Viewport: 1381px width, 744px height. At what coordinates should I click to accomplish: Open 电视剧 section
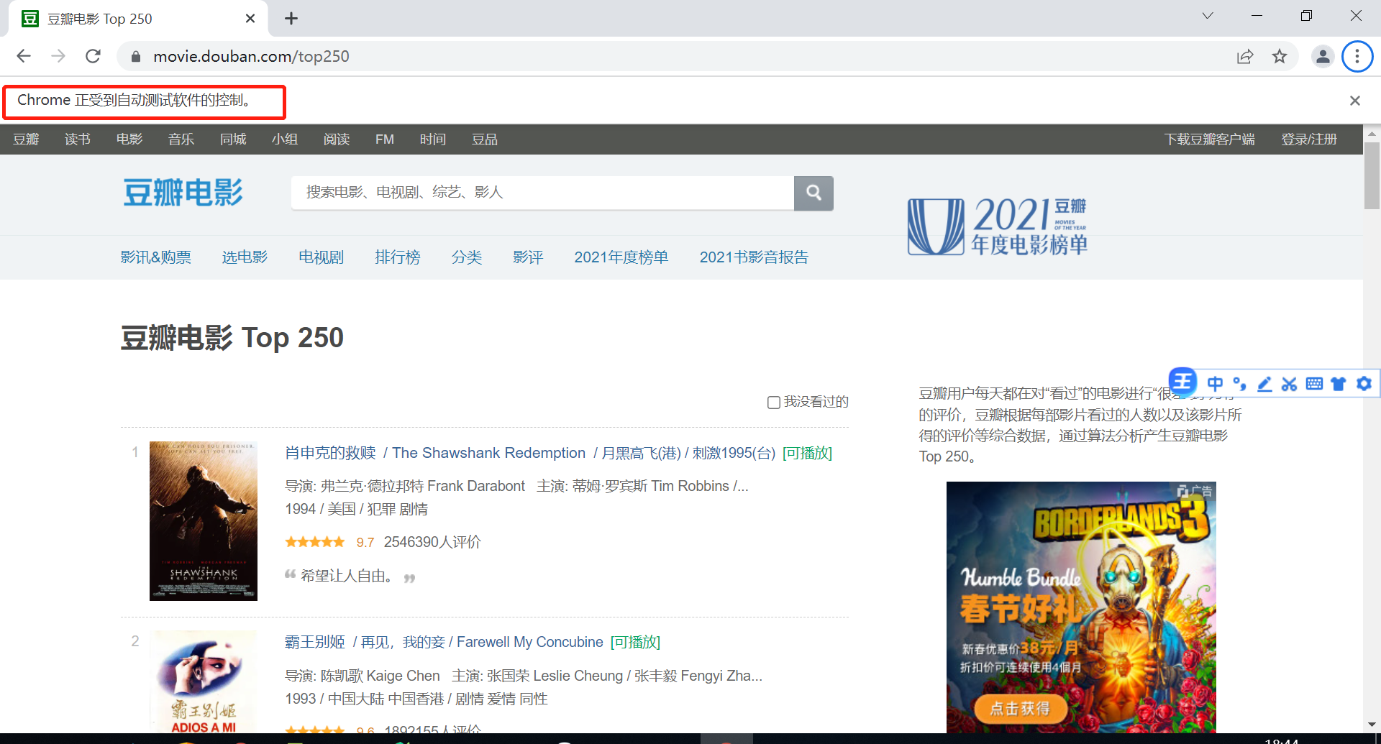[322, 257]
